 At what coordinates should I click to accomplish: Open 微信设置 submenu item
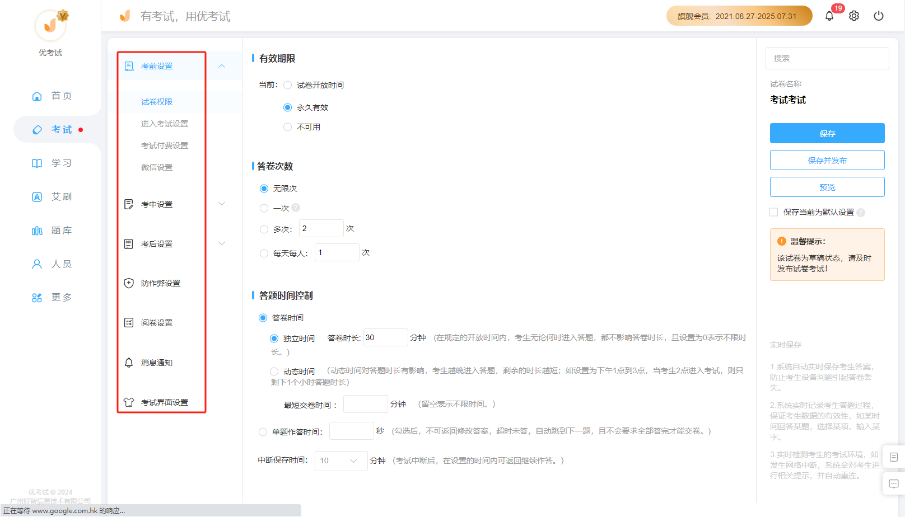point(157,167)
